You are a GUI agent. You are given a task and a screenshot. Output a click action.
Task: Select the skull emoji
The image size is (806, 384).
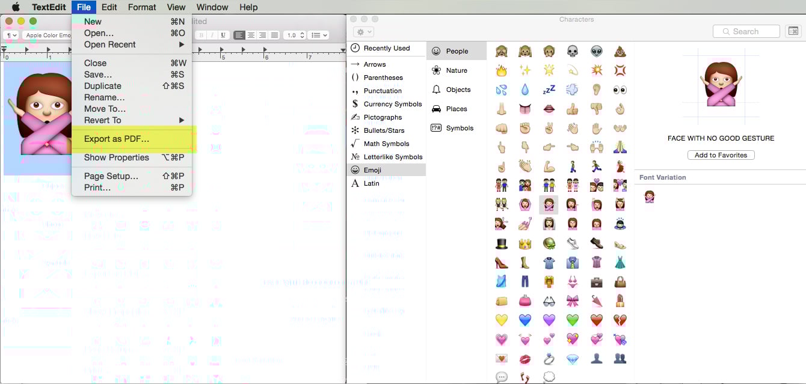[x=573, y=52]
